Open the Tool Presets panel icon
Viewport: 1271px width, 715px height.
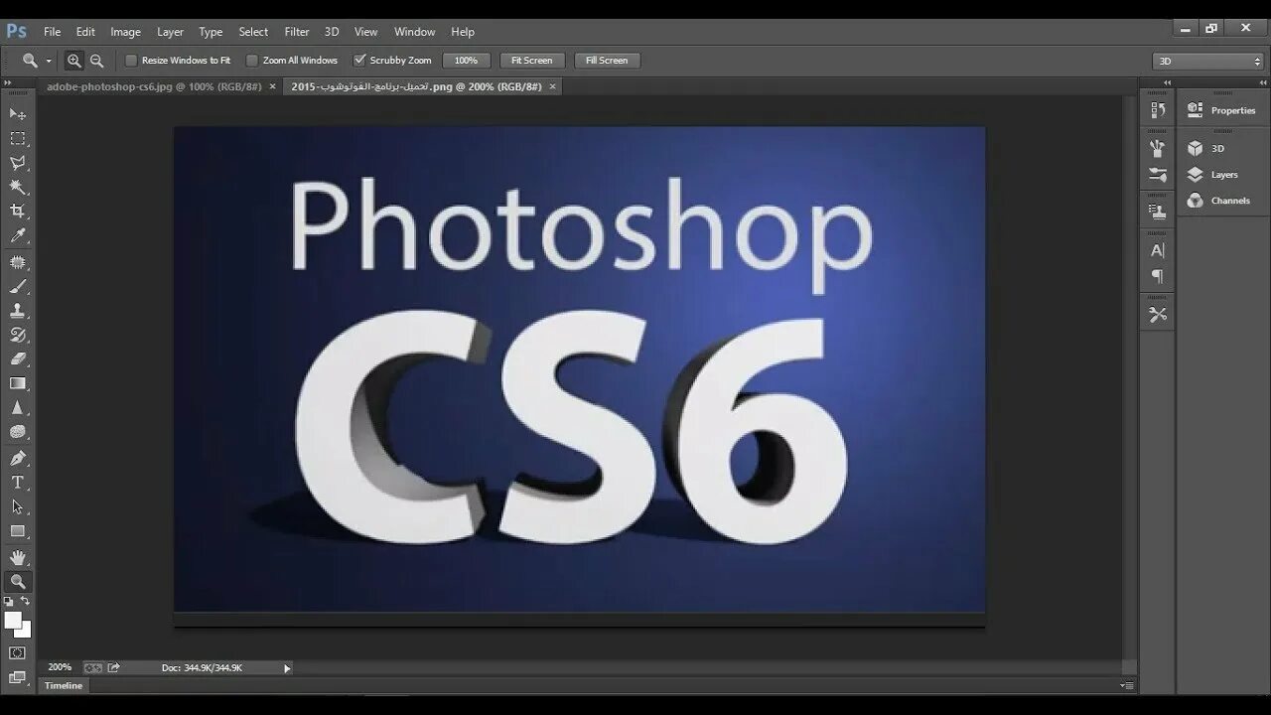point(1158,315)
